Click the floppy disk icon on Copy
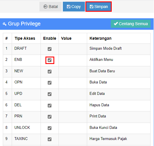 coord(69,7)
